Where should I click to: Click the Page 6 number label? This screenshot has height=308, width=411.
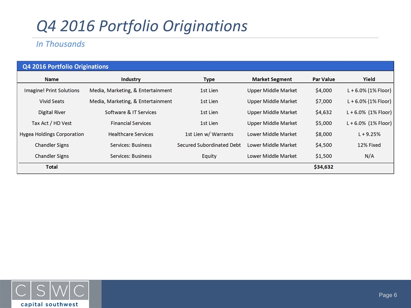[x=388, y=295]
